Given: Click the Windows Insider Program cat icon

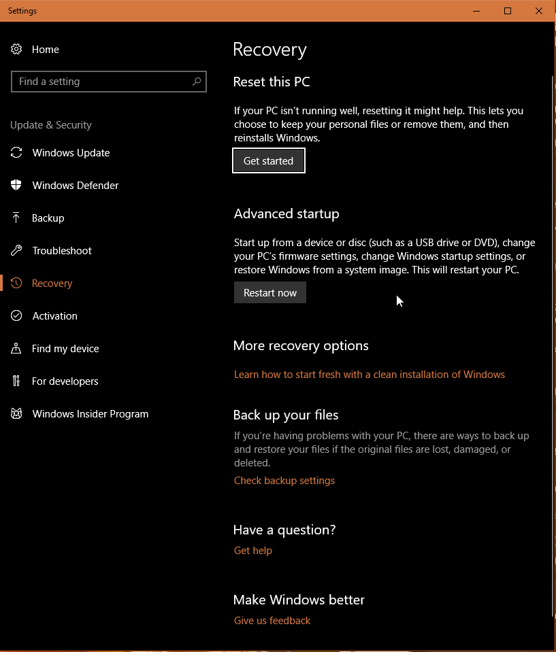Looking at the screenshot, I should (16, 413).
